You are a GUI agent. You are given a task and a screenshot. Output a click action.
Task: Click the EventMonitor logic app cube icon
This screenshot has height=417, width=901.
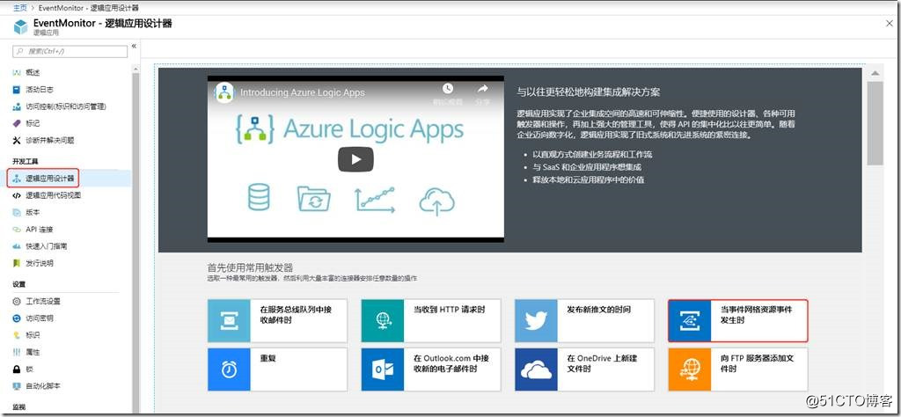pos(21,27)
